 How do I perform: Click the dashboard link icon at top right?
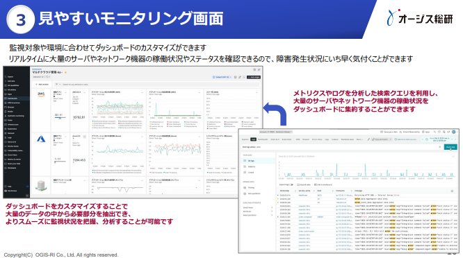(259, 69)
